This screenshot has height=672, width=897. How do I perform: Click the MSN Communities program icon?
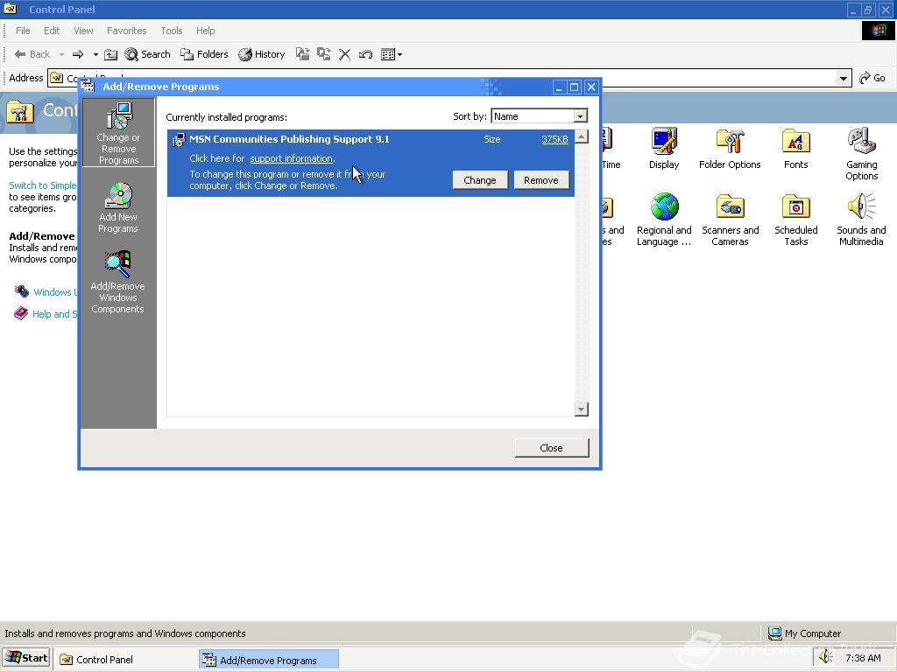179,139
